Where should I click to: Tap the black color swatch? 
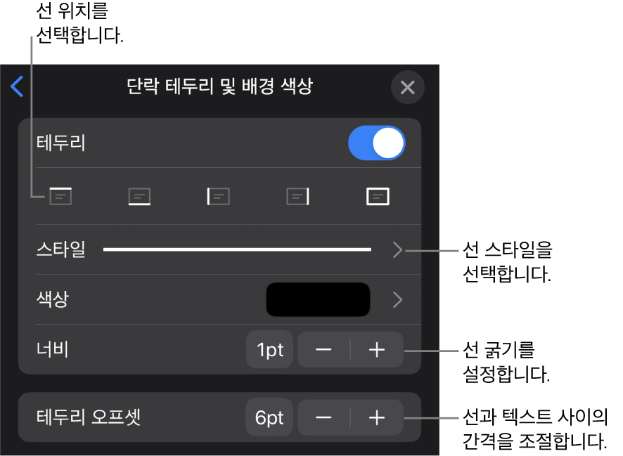point(318,299)
